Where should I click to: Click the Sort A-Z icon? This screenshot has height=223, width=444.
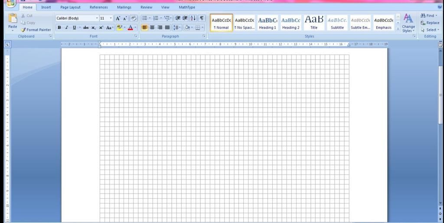click(193, 18)
